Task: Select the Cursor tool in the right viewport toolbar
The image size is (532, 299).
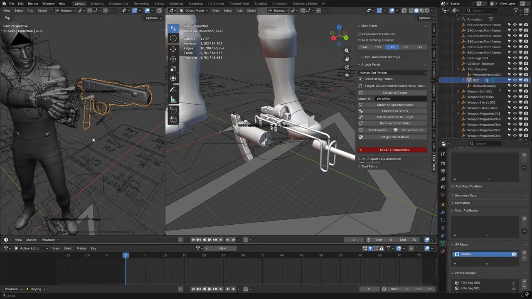Action: [173, 38]
